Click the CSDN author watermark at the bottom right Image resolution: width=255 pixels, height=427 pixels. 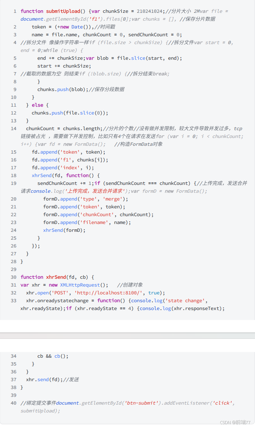[x=235, y=422]
